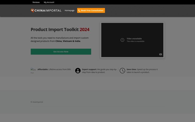This screenshot has height=122, width=195.
Task: Click the ChinaImportal logo
Action: click(x=46, y=11)
